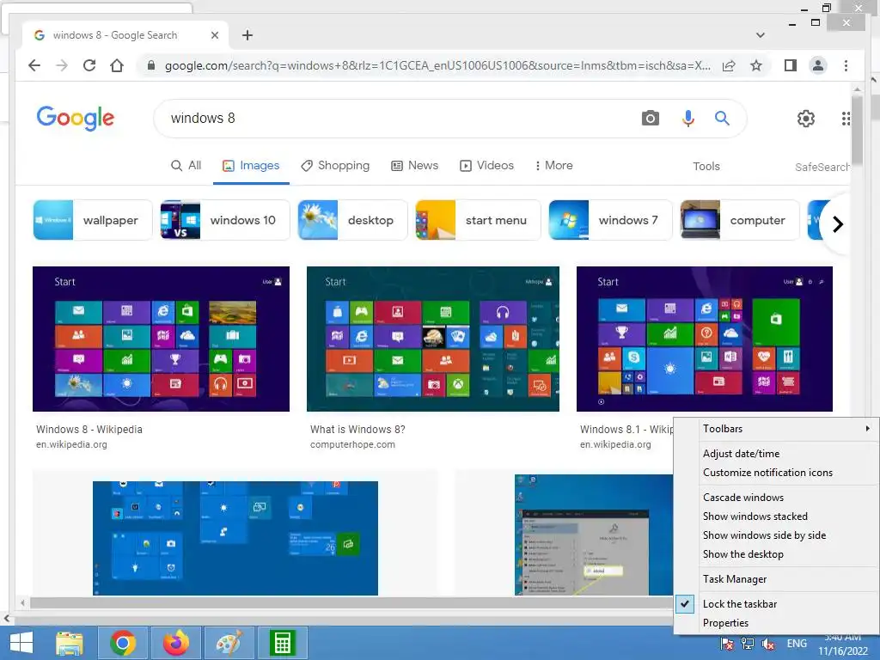This screenshot has width=880, height=660.
Task: Search by image with camera icon
Action: [x=650, y=119]
